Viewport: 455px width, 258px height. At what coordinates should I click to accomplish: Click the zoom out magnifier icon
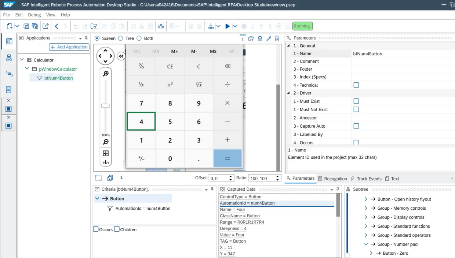(106, 142)
